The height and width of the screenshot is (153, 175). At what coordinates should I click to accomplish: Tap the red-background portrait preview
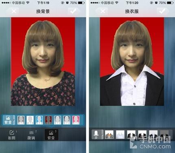(43, 62)
